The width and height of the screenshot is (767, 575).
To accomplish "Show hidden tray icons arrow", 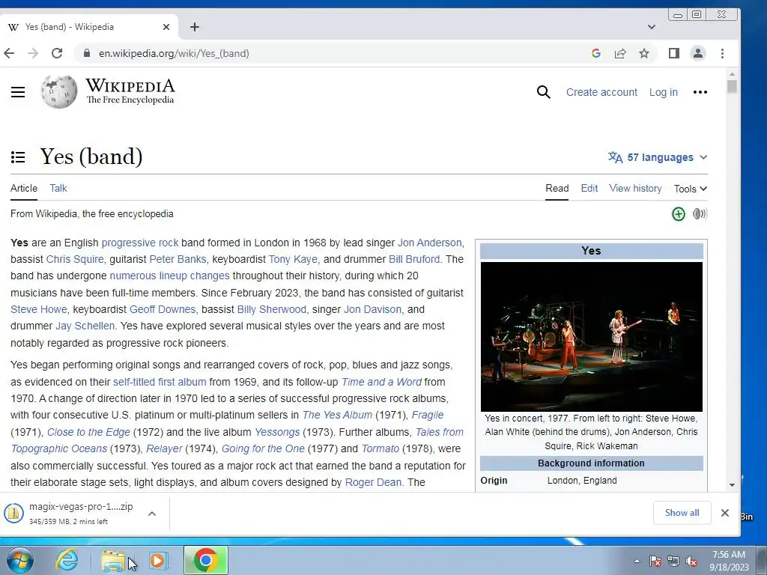I will 637,562.
